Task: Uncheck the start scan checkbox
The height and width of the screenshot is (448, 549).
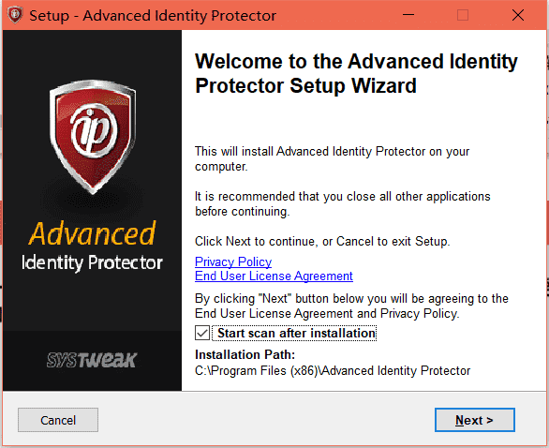Action: 202,333
